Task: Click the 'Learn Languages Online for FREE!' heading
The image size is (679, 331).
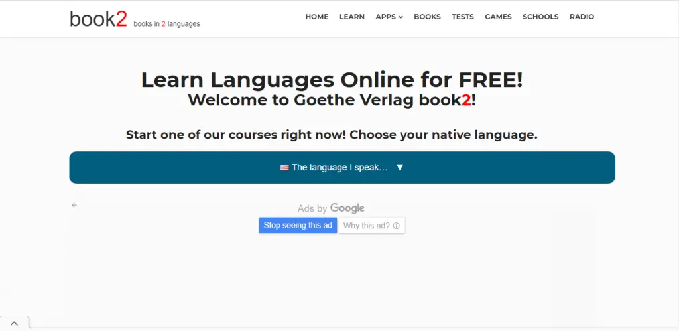Action: pos(332,80)
